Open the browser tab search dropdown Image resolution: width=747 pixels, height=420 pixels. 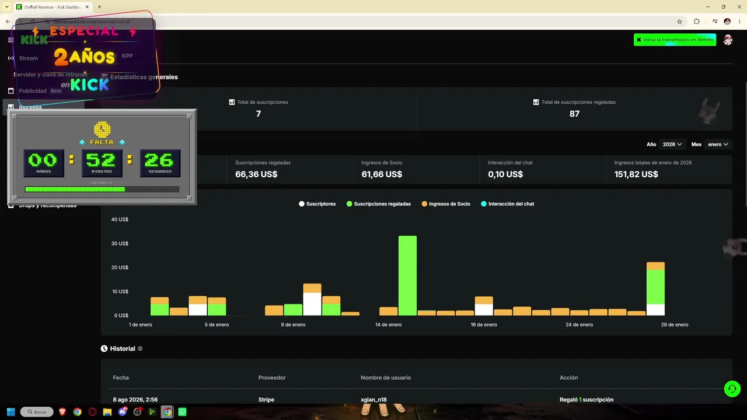[x=6, y=7]
